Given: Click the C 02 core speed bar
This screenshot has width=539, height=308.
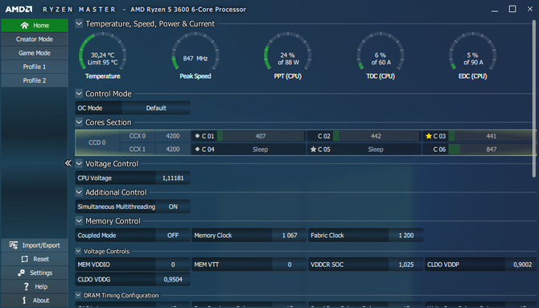Looking at the screenshot, I should coord(376,136).
